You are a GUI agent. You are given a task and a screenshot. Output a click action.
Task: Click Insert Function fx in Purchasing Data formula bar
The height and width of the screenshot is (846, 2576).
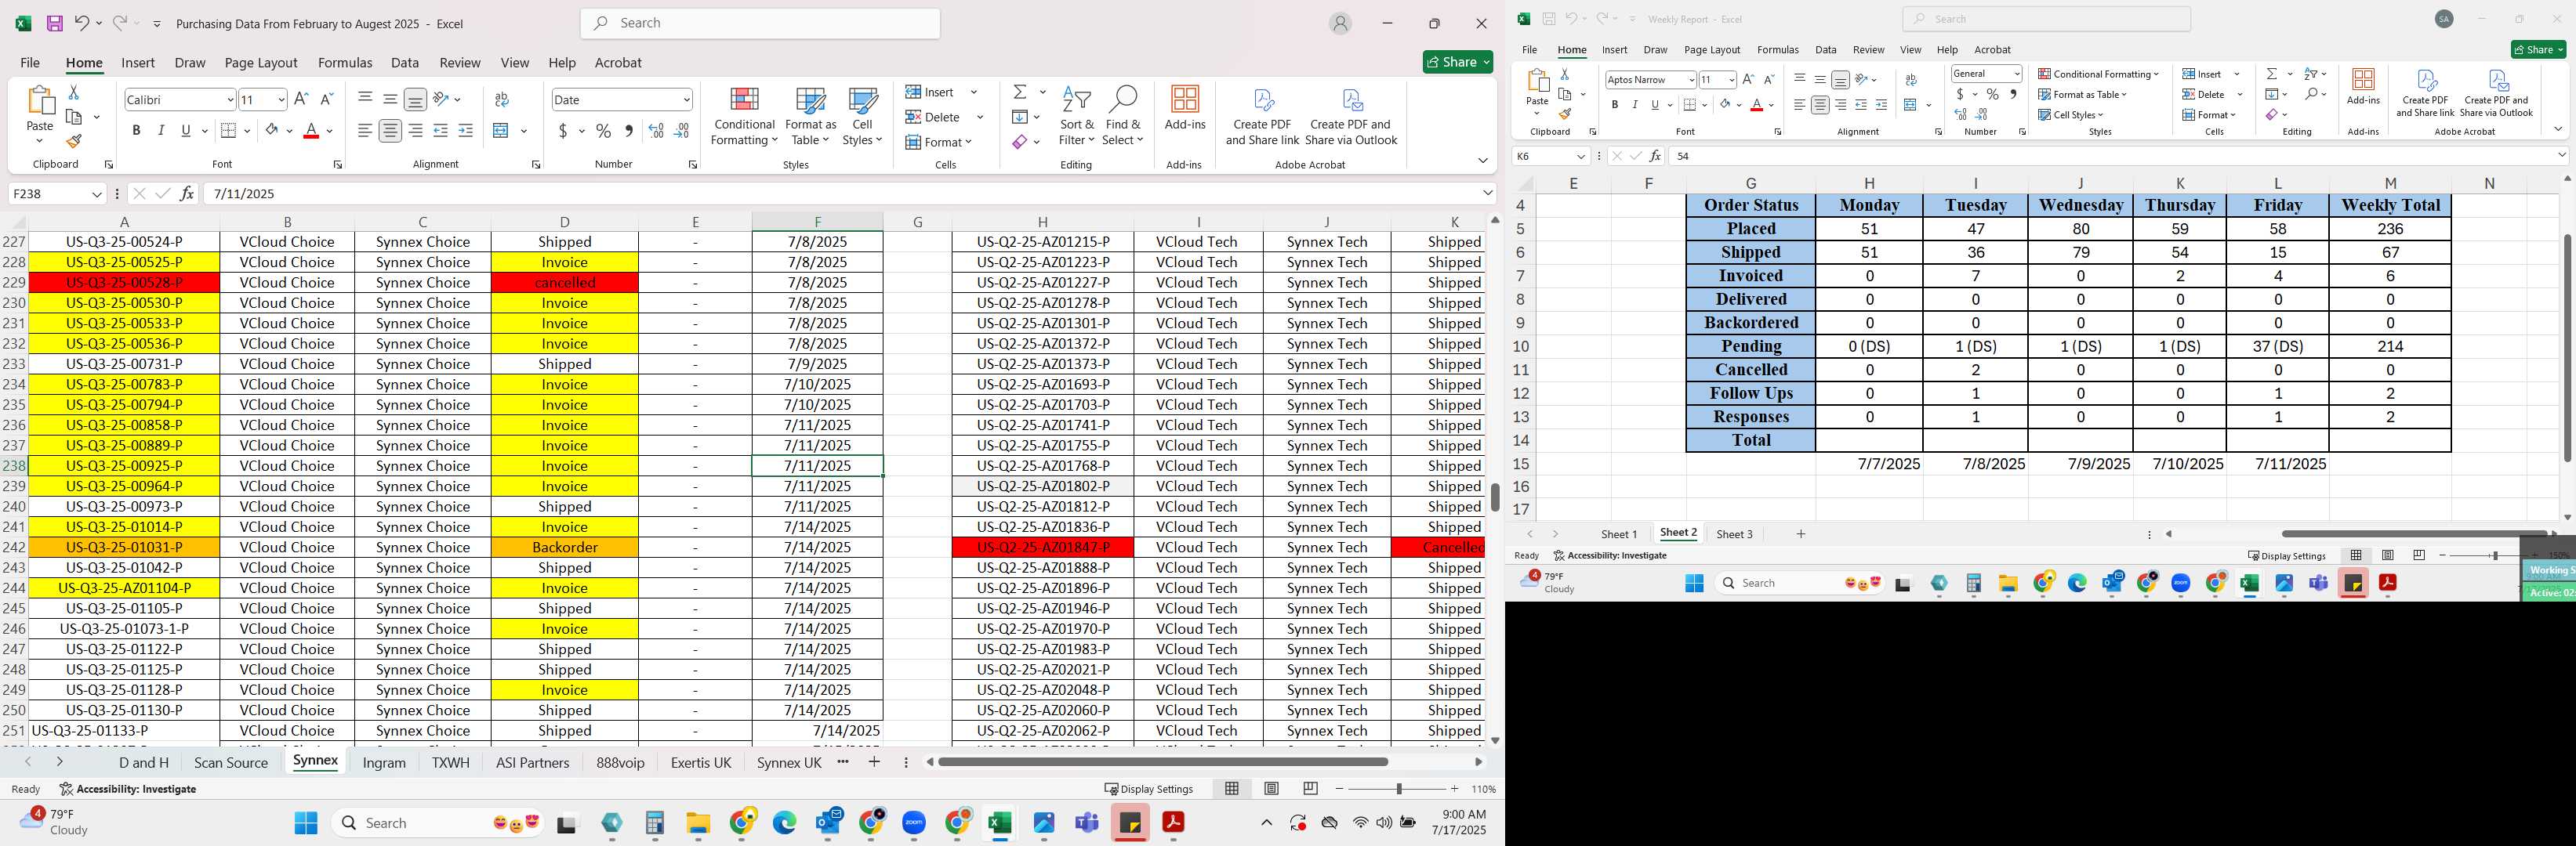point(187,193)
